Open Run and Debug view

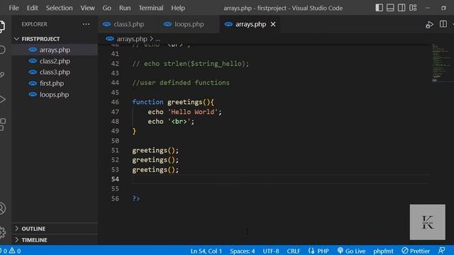[2, 99]
